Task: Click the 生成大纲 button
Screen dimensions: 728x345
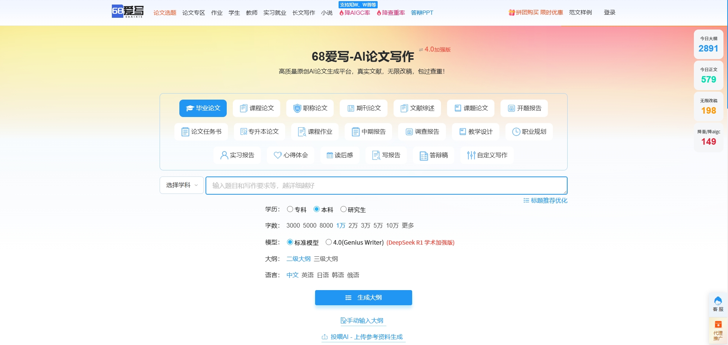Action: coord(364,298)
